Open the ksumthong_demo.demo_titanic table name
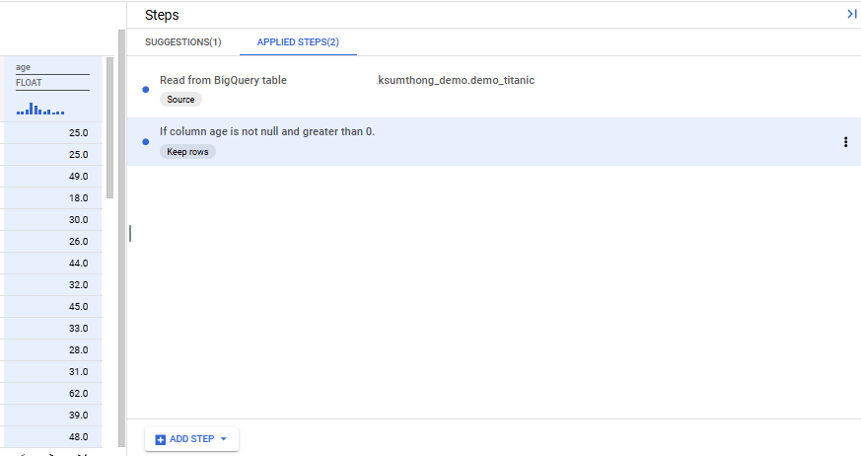The width and height of the screenshot is (861, 456). [456, 80]
